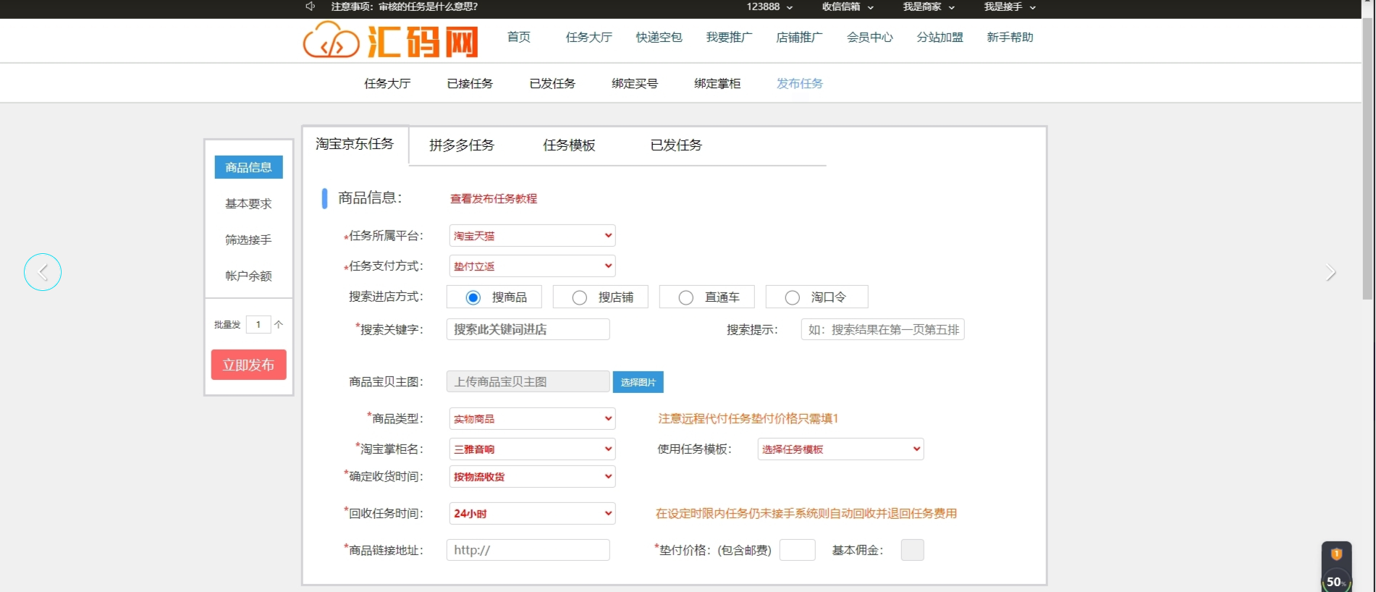
Task: Open 确定收货时间 dropdown
Action: click(532, 477)
